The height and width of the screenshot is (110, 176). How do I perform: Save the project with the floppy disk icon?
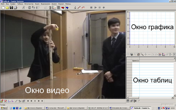pos(11,8)
